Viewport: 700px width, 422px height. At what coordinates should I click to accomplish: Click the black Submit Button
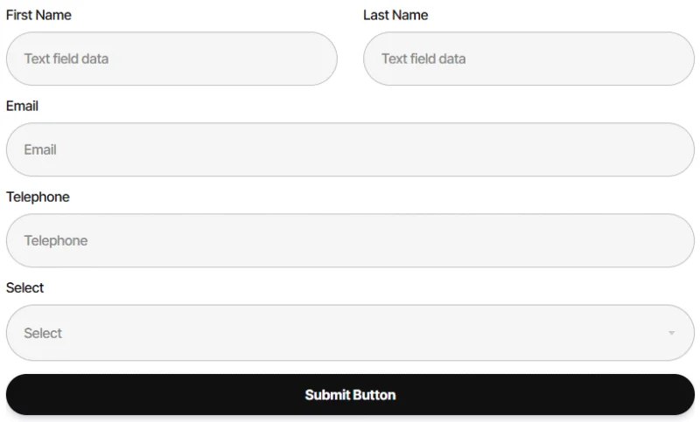pyautogui.click(x=350, y=394)
